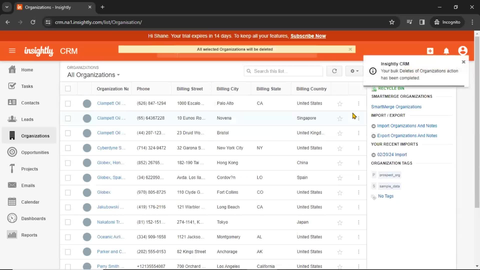Click Import Organizations And Notes link
This screenshot has width=480, height=270.
click(x=407, y=125)
